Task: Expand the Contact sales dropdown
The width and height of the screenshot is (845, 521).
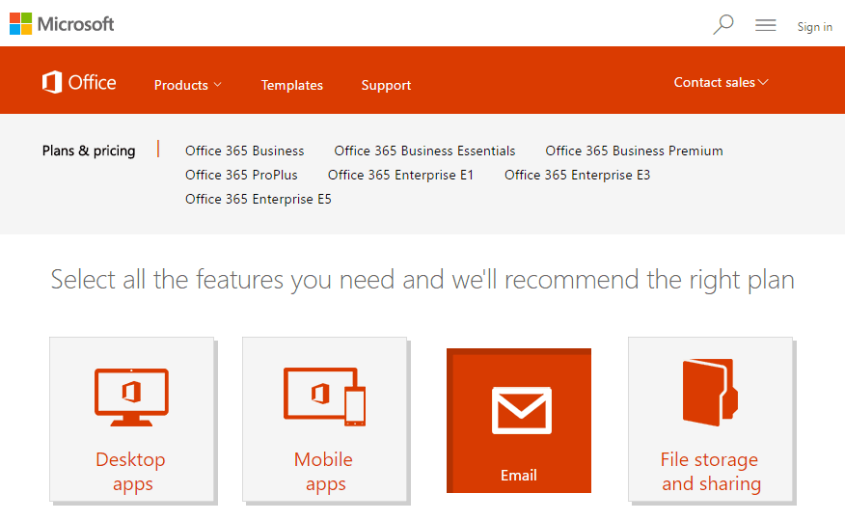Action: (721, 82)
